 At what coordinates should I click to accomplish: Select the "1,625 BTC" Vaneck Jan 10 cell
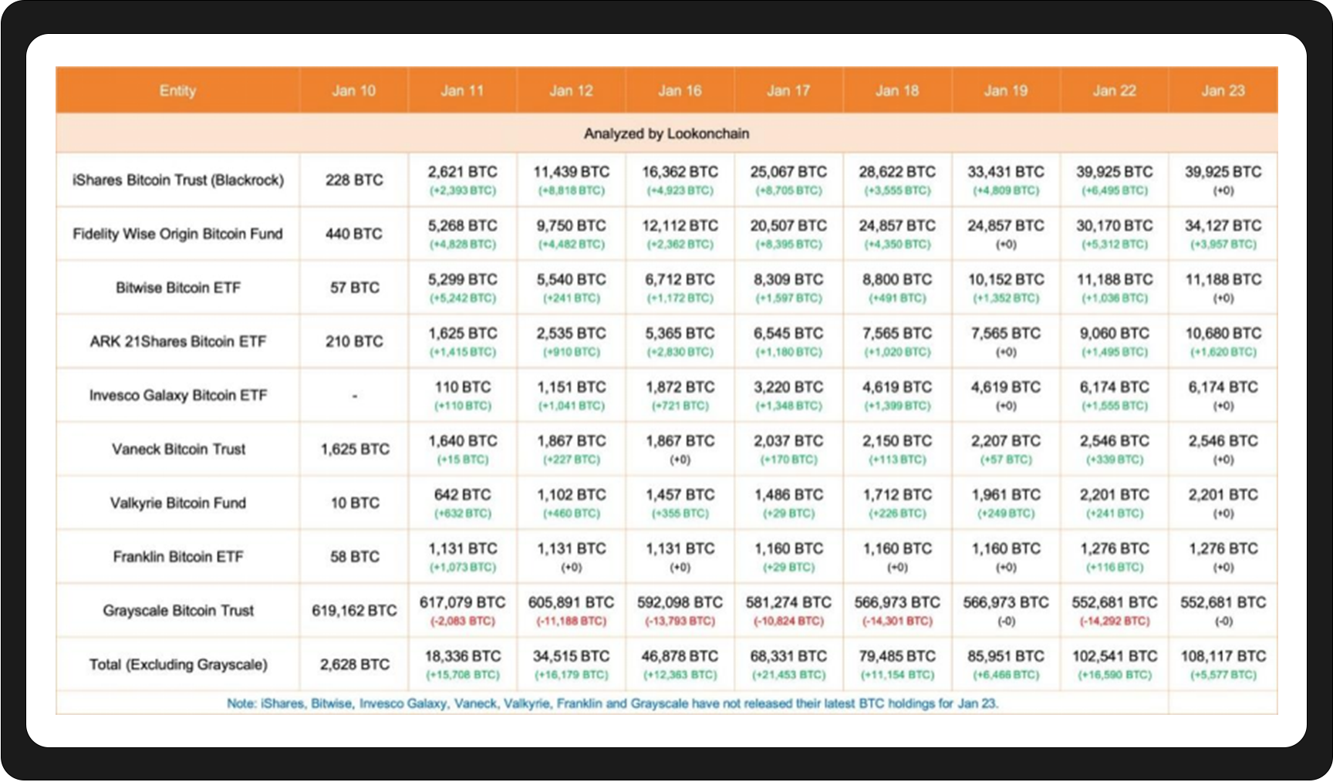coord(355,449)
